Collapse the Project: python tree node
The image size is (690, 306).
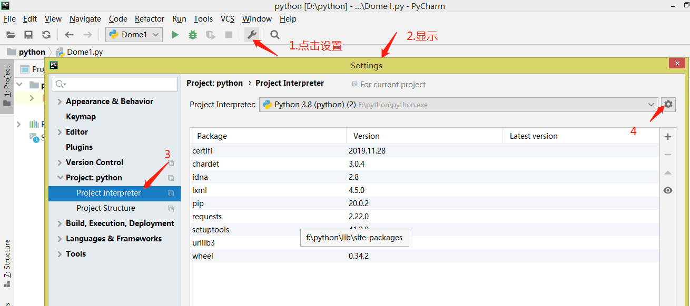[x=60, y=177]
